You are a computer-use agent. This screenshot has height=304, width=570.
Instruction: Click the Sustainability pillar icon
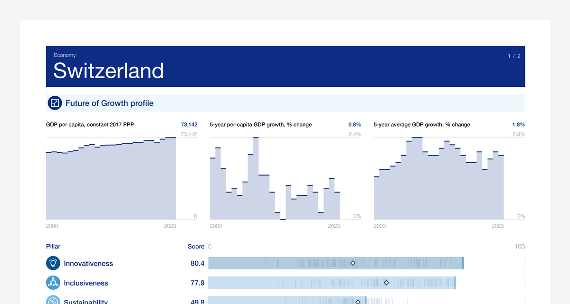(x=53, y=300)
